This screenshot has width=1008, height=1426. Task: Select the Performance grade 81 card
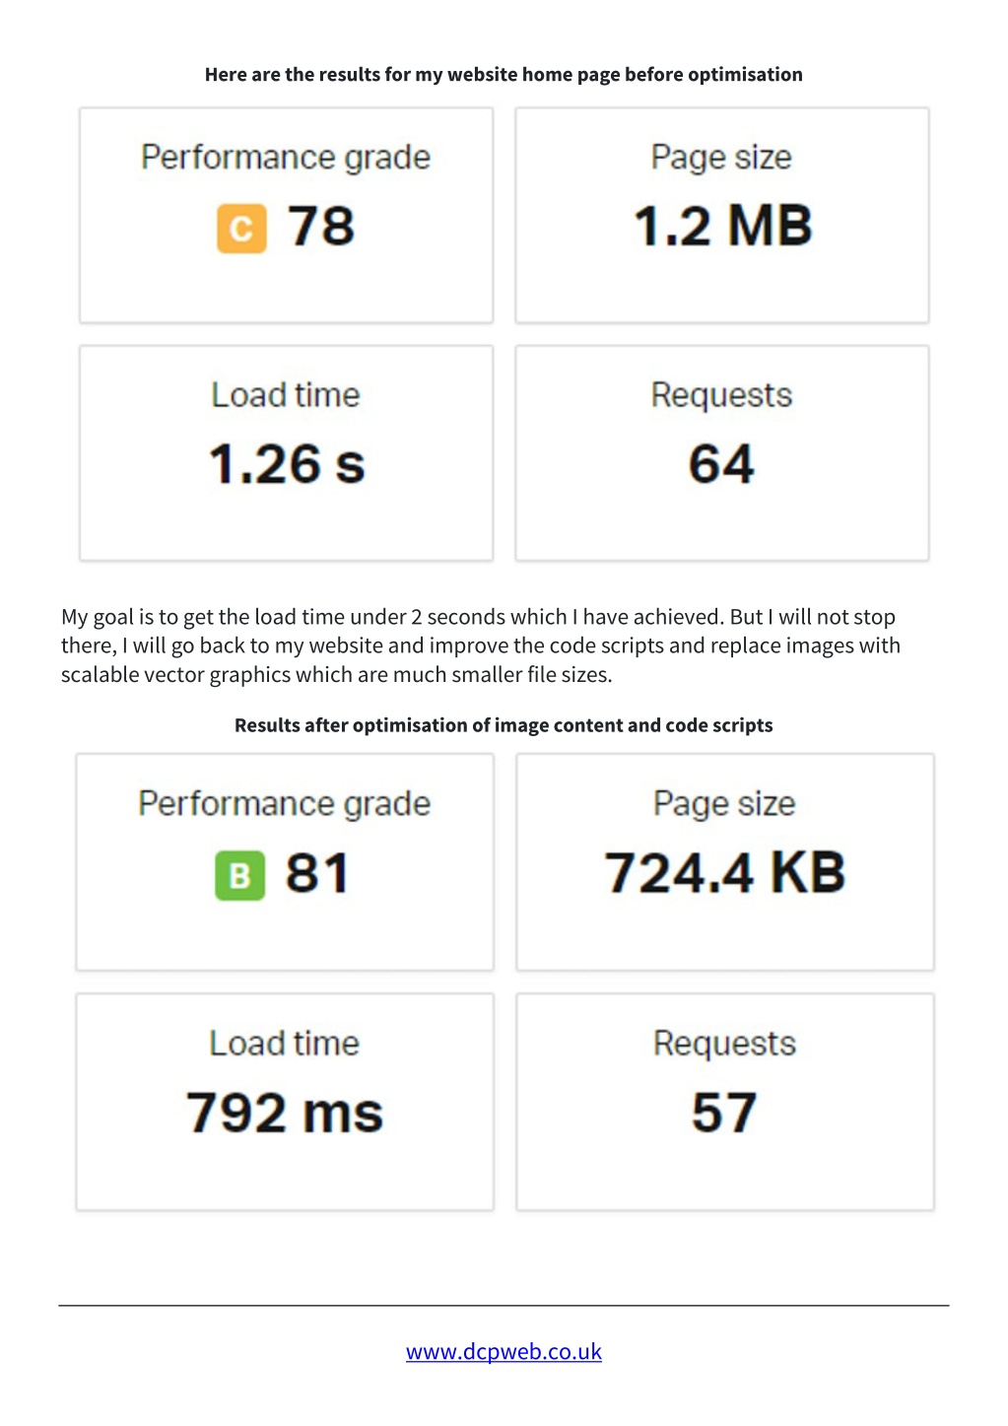tap(285, 862)
